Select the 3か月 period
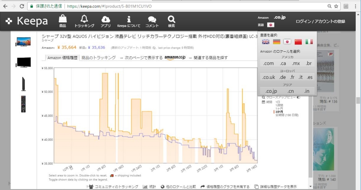The height and width of the screenshot is (190, 361). [279, 112]
